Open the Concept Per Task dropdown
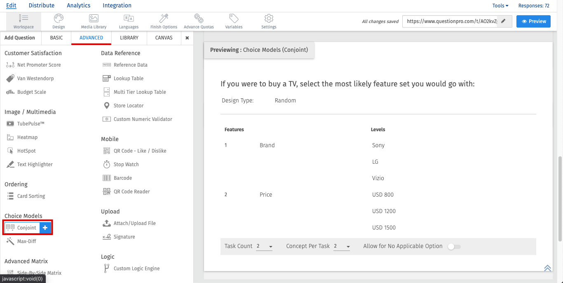The image size is (563, 283). pyautogui.click(x=342, y=246)
